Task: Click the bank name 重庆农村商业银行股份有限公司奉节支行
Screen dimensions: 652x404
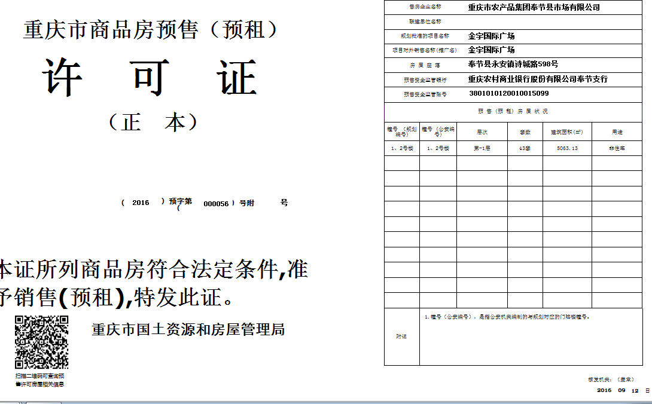Action: click(x=538, y=79)
